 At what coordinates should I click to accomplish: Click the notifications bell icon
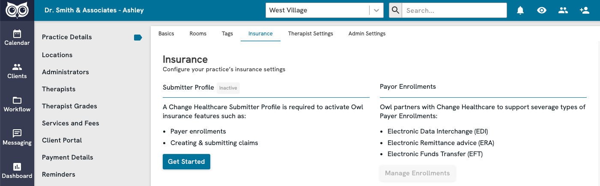520,10
